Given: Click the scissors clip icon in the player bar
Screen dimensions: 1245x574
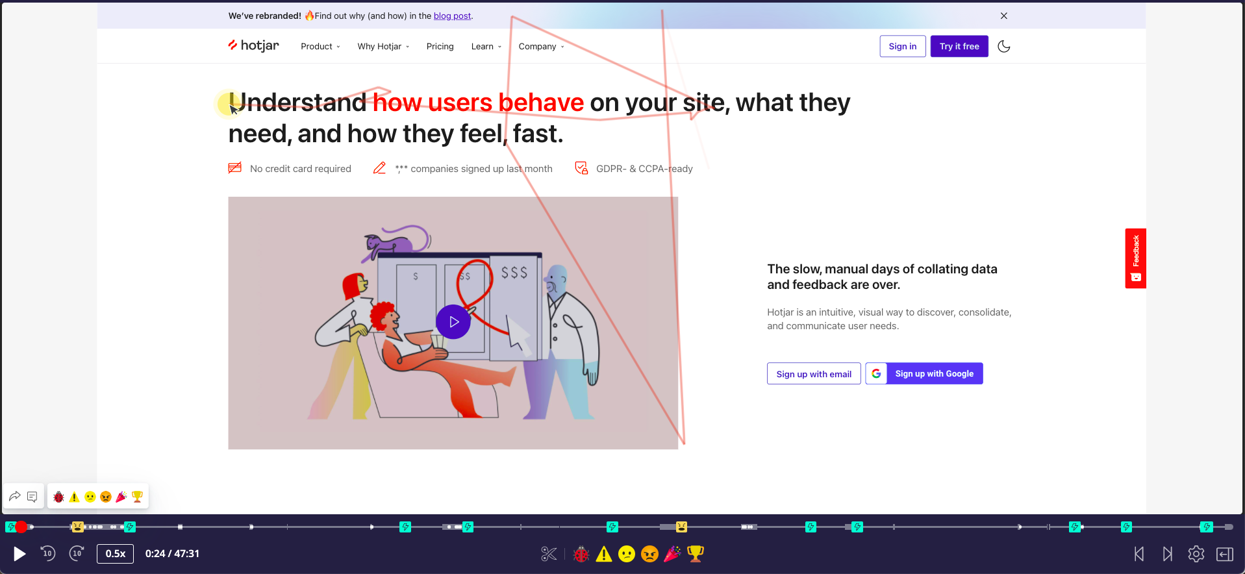Looking at the screenshot, I should [x=549, y=554].
